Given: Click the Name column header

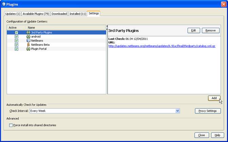Looking at the screenshot, I should point(66,27).
